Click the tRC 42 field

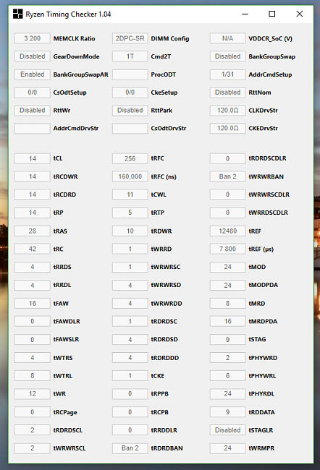pyautogui.click(x=33, y=249)
